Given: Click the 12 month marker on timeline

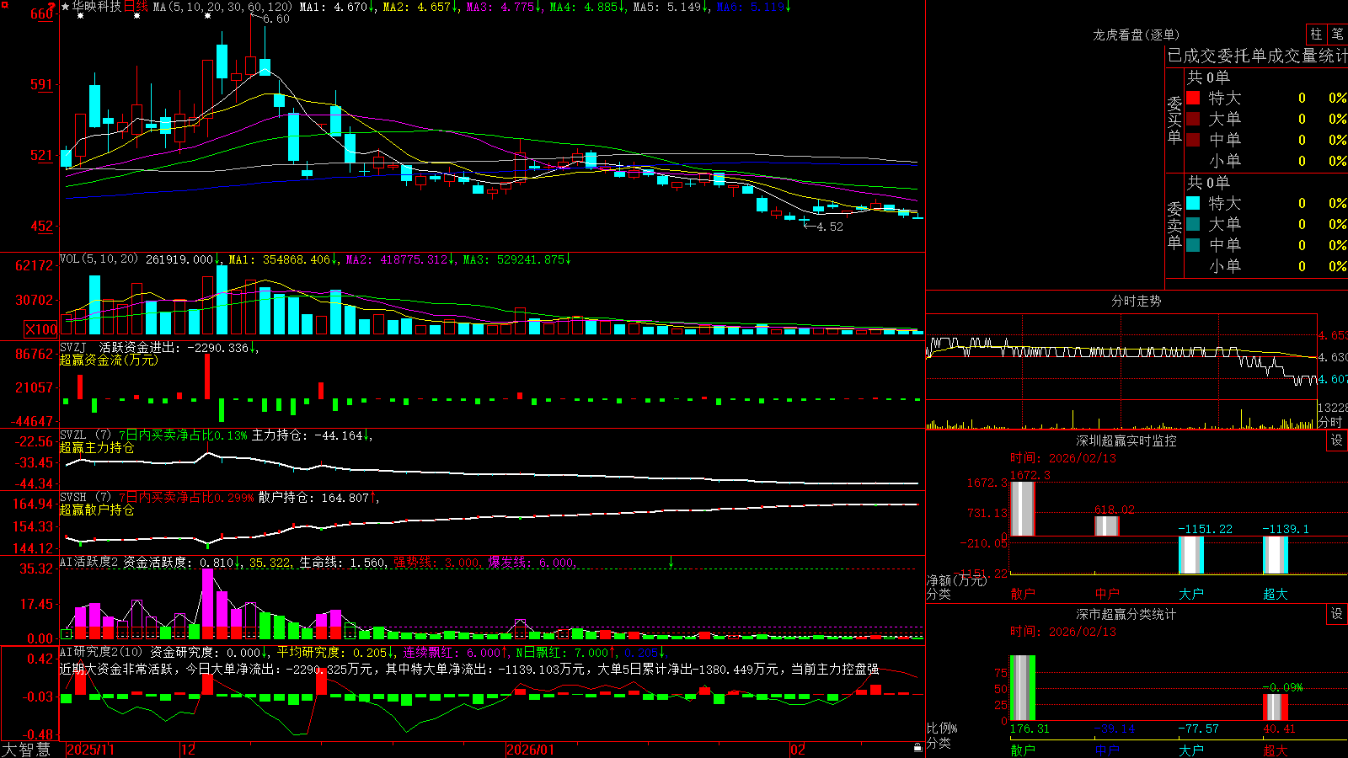Looking at the screenshot, I should click(x=189, y=750).
